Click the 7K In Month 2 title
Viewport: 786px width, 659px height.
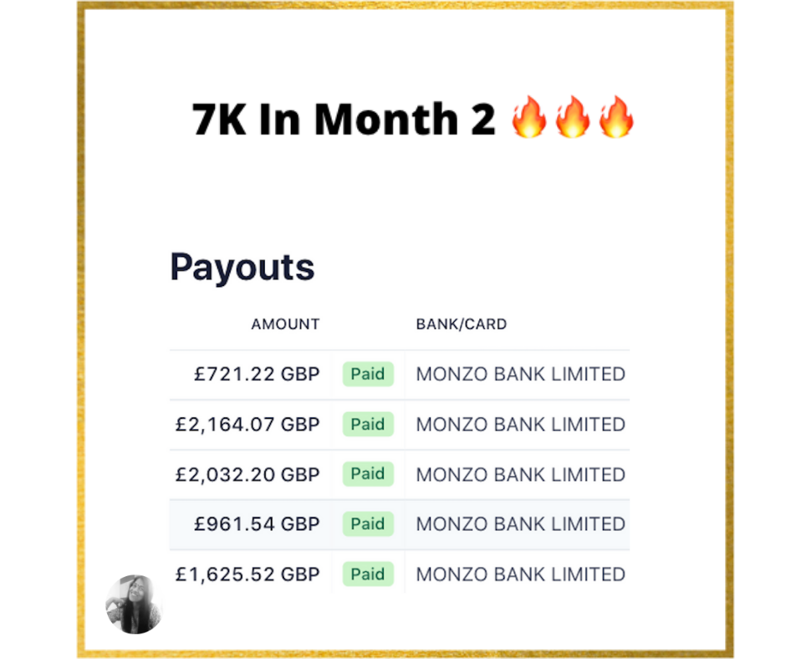344,119
